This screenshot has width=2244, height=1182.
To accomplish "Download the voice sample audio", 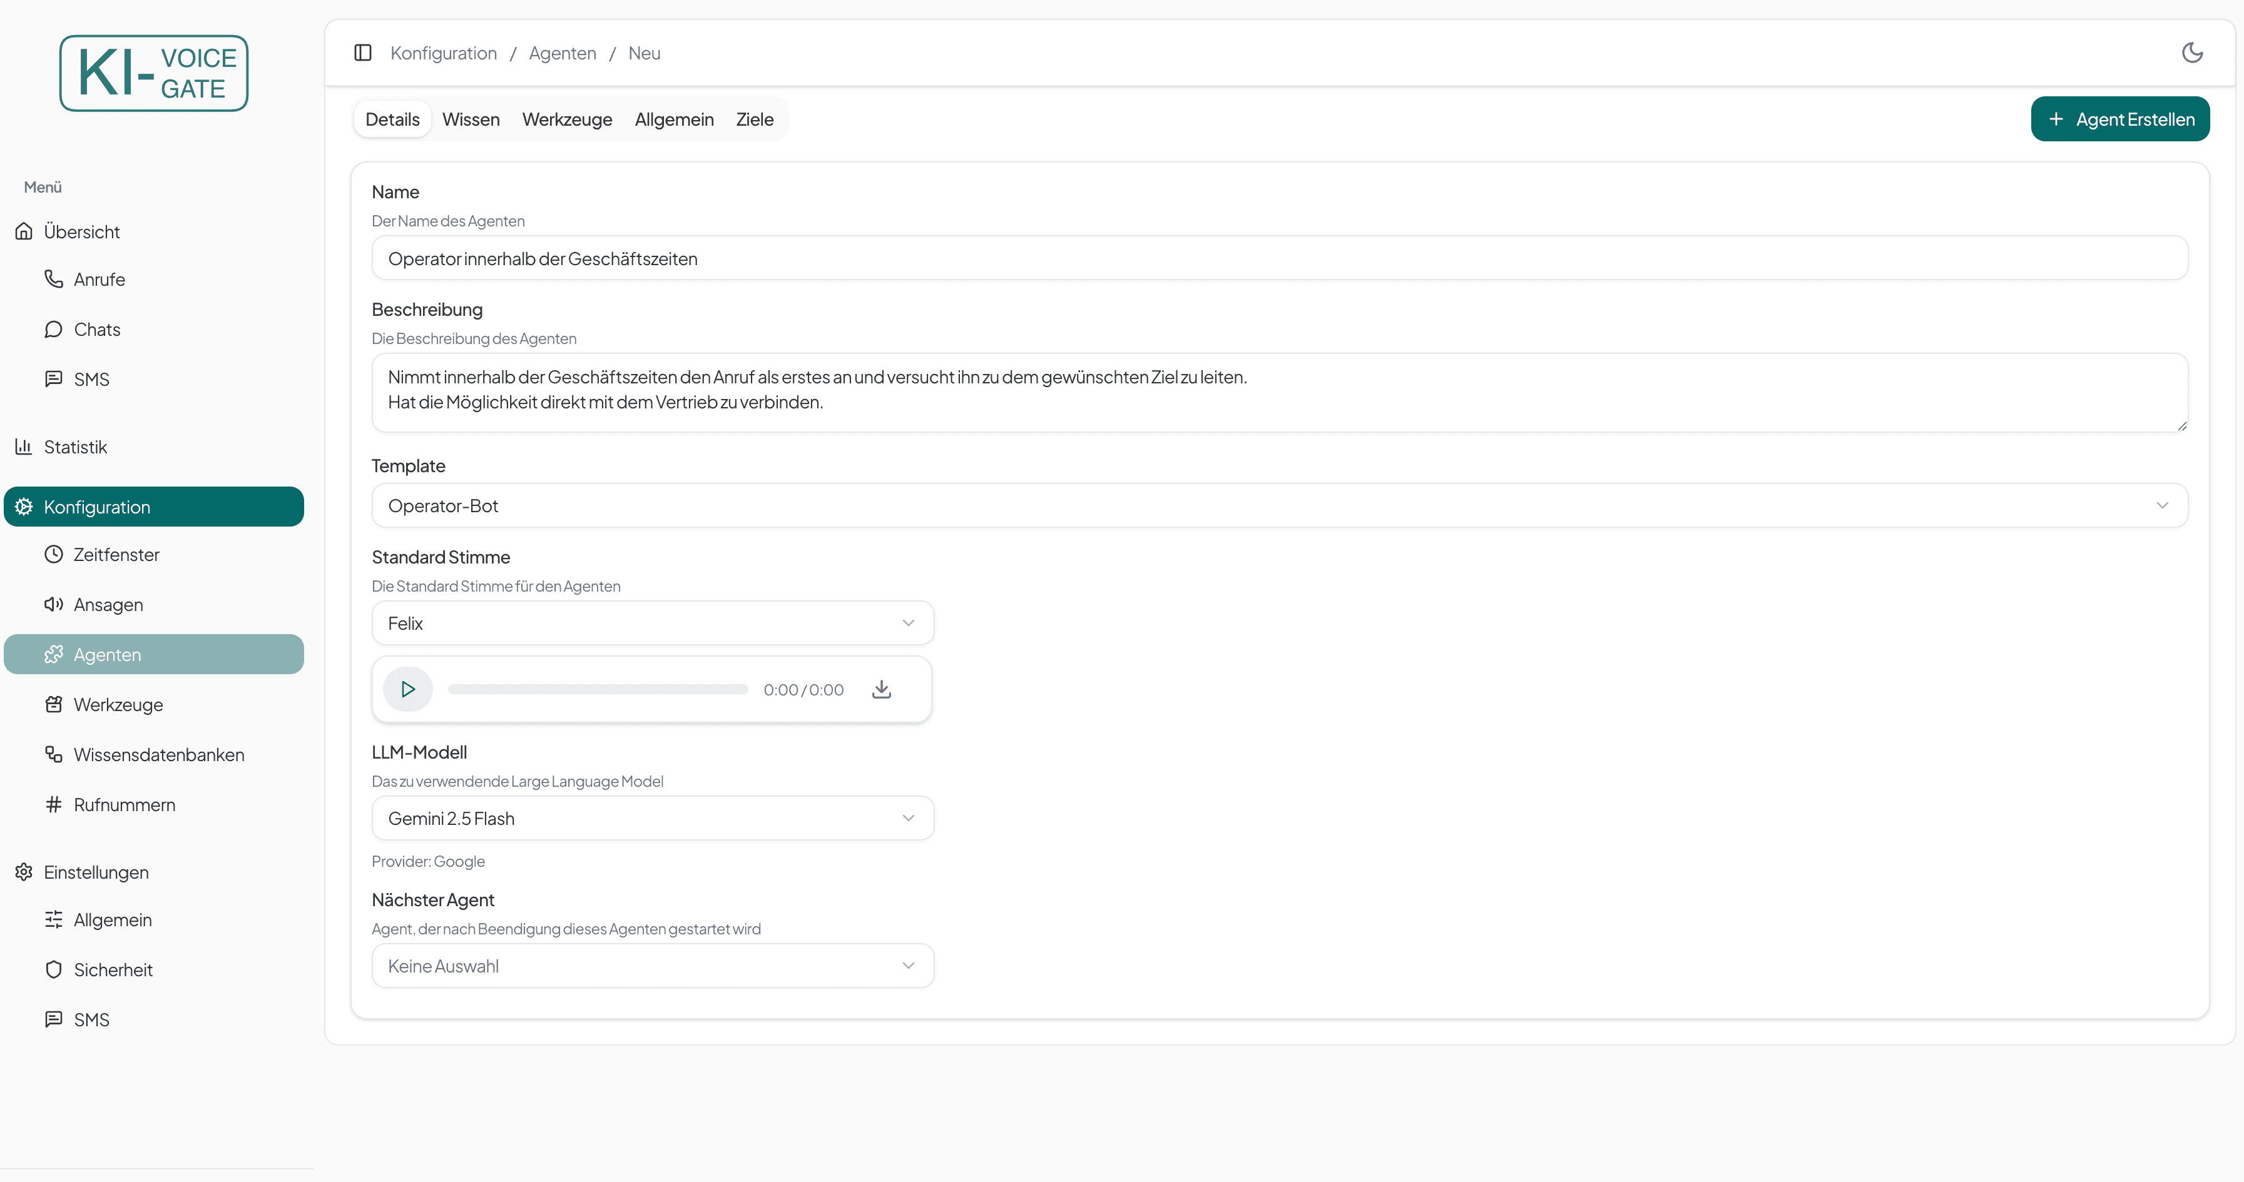I will pyautogui.click(x=882, y=689).
